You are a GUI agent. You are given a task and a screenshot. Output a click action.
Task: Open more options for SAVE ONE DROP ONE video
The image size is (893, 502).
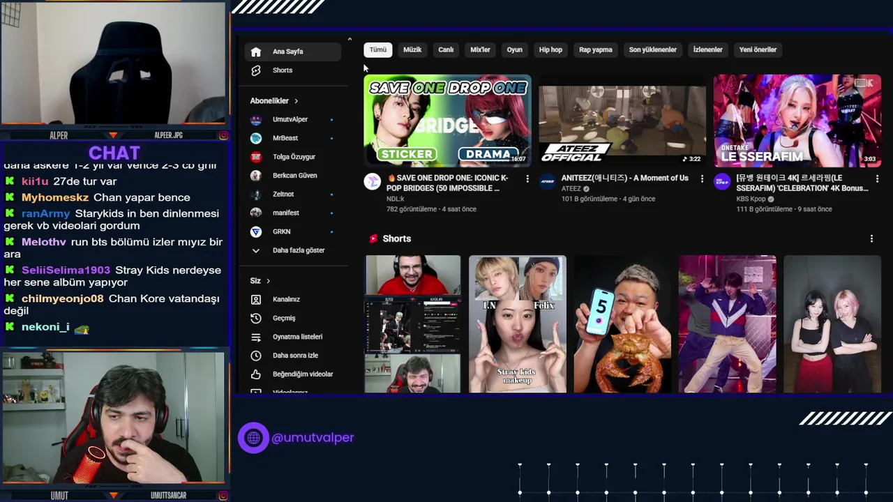[527, 179]
